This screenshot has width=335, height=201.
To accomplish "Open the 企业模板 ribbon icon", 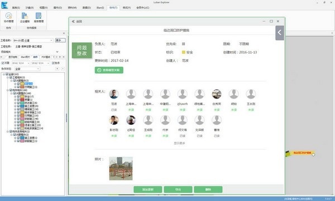I will [x=25, y=17].
